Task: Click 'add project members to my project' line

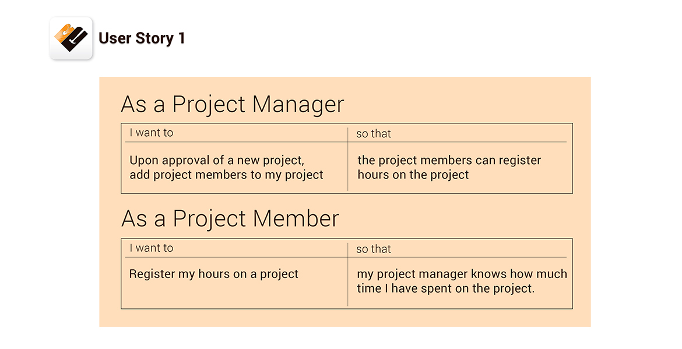Action: coord(226,174)
